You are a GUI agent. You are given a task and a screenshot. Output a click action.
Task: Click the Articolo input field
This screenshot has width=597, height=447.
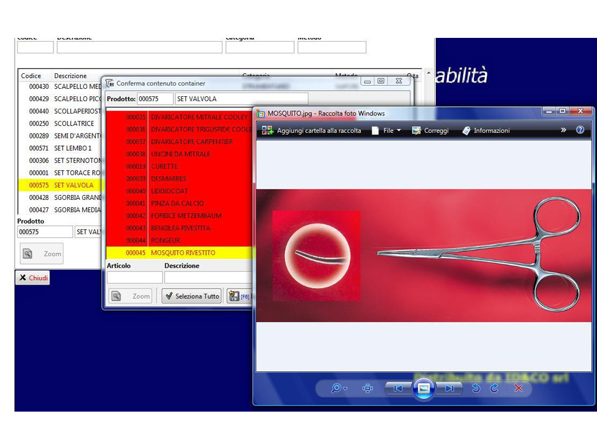[135, 278]
